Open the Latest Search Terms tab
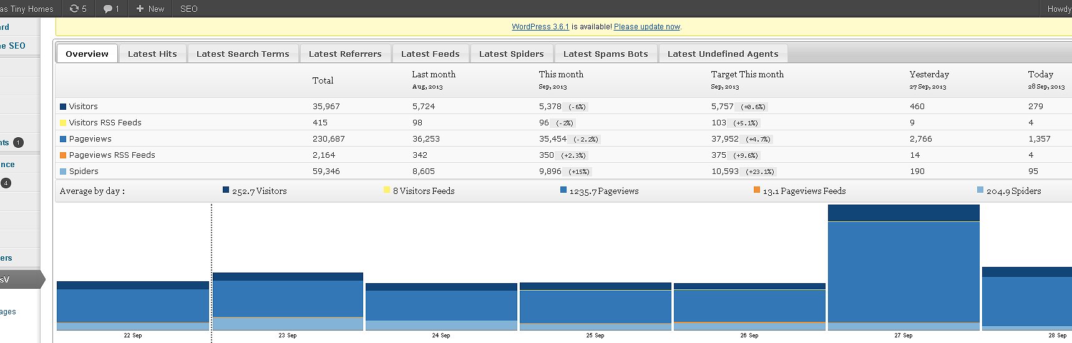The width and height of the screenshot is (1072, 343). 243,54
